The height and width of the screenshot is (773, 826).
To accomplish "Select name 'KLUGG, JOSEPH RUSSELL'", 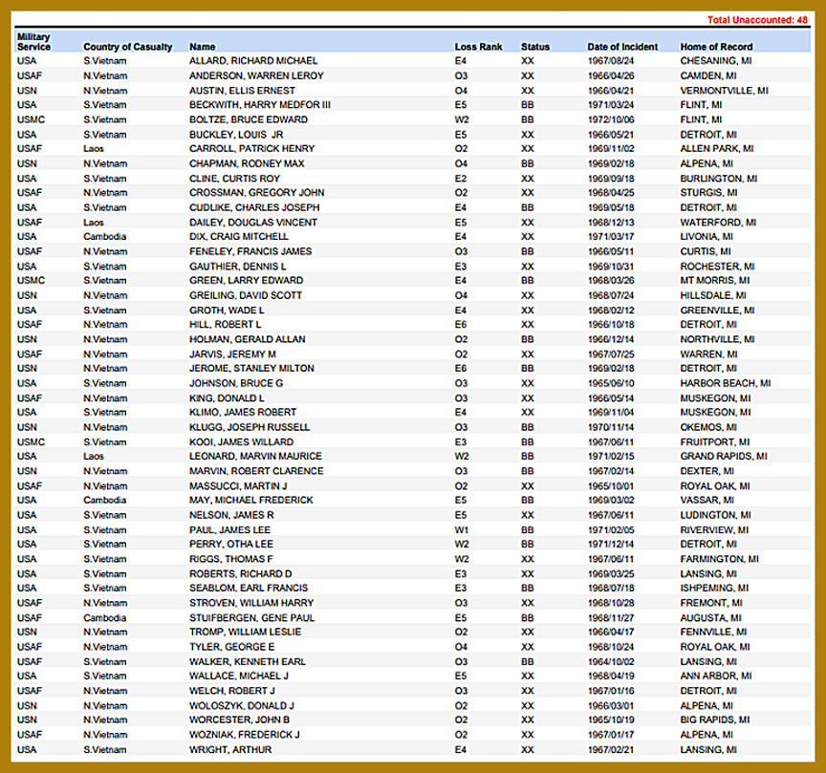I will click(x=250, y=427).
